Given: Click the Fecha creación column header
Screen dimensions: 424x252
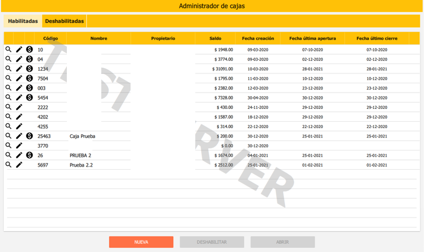Looking at the screenshot, I should [258, 39].
